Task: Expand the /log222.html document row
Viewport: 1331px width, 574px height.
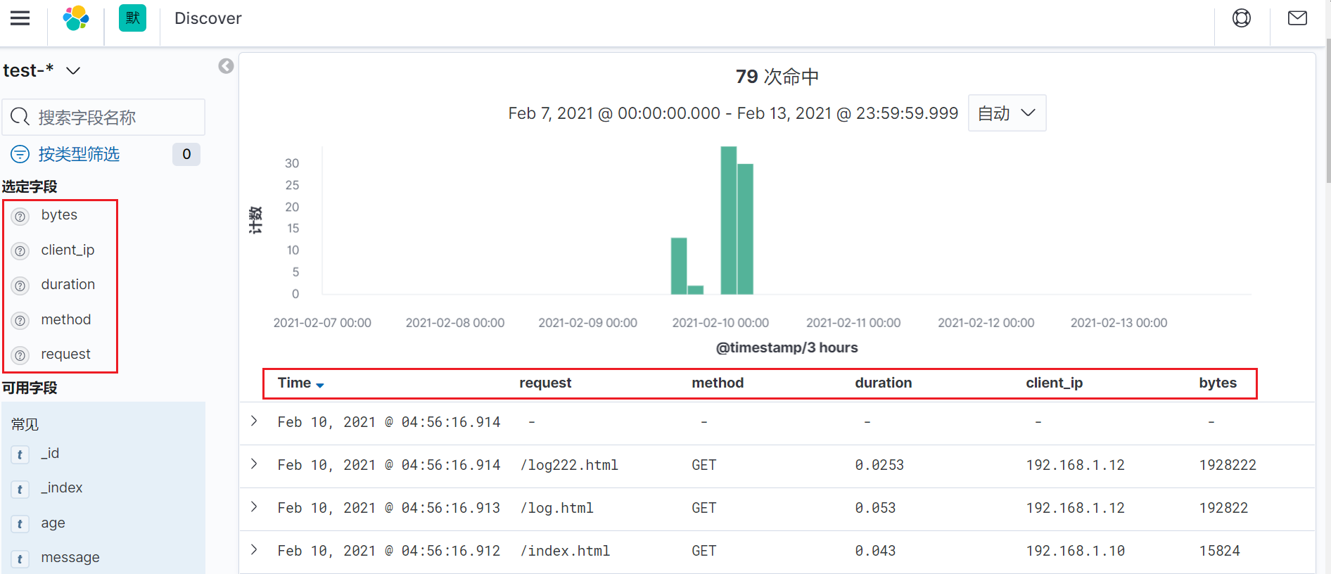Action: pyautogui.click(x=254, y=464)
